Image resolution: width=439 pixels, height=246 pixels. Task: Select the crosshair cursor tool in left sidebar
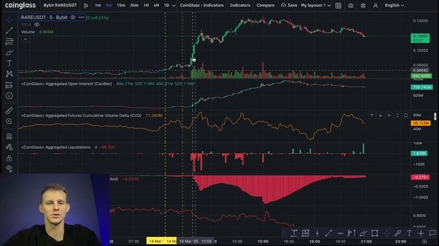point(9,20)
